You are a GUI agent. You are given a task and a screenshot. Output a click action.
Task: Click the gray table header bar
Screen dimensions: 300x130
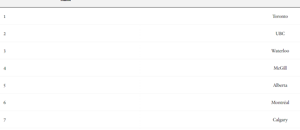[x=150, y=3]
